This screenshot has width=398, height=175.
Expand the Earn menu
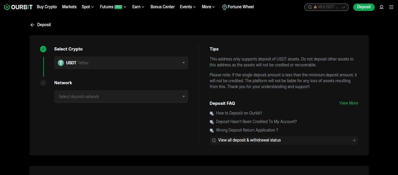pos(138,7)
